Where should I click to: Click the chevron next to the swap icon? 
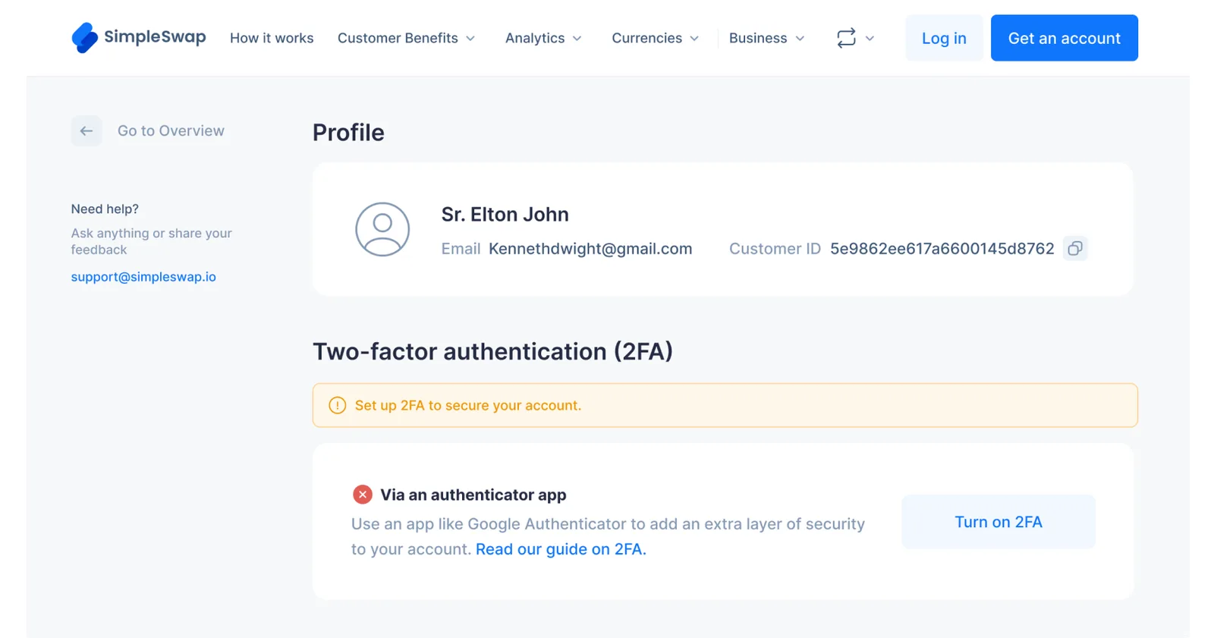(x=870, y=39)
